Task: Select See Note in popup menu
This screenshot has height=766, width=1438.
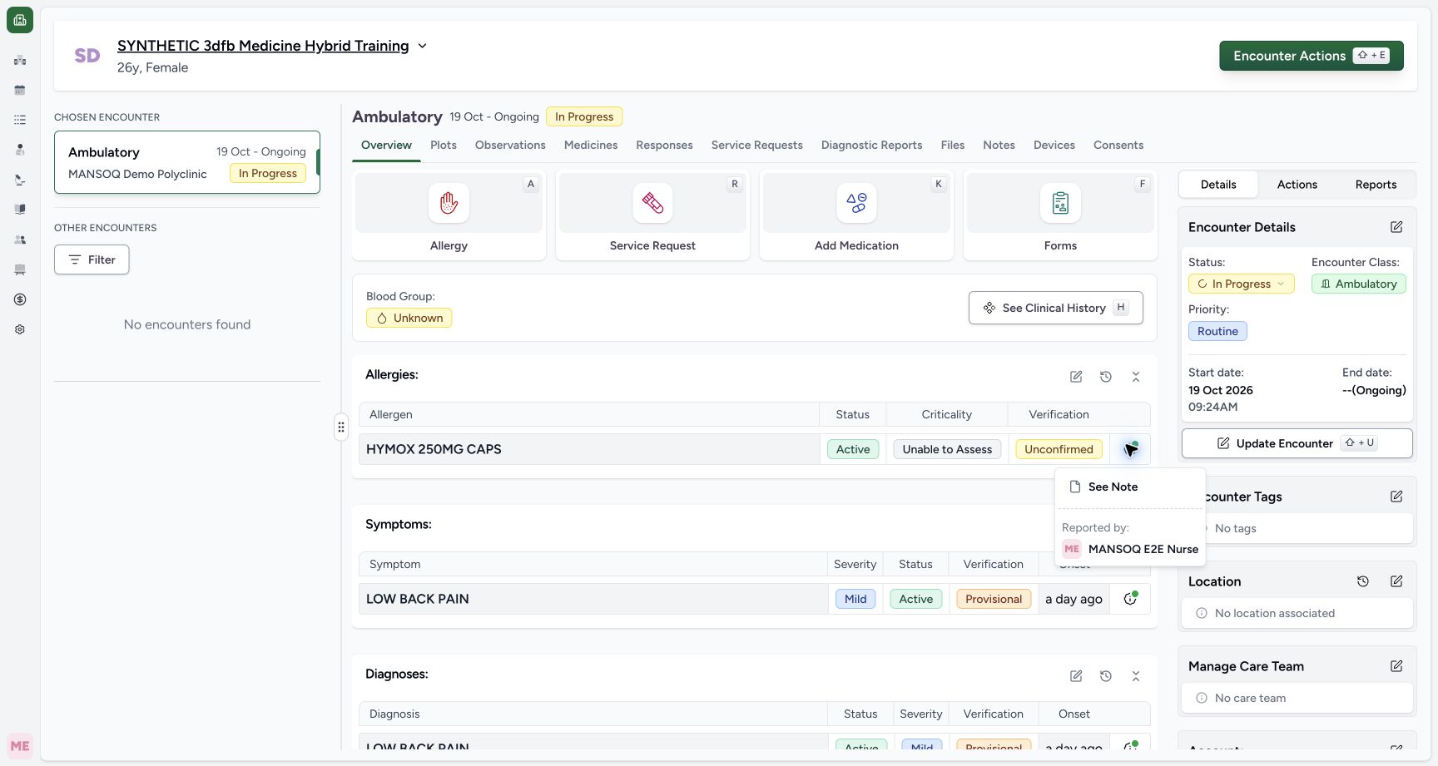Action: (x=1130, y=487)
